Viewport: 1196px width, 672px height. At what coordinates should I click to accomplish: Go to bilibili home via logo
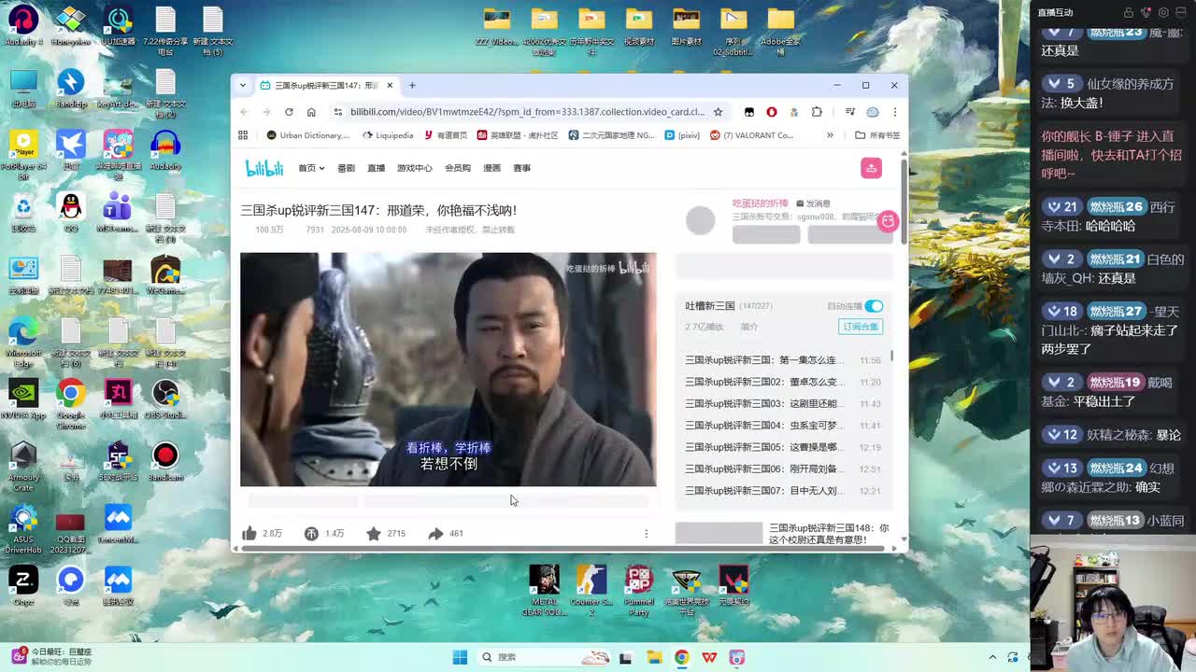(264, 168)
